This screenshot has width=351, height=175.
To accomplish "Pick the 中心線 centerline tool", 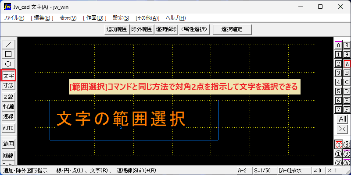I will point(8,107).
